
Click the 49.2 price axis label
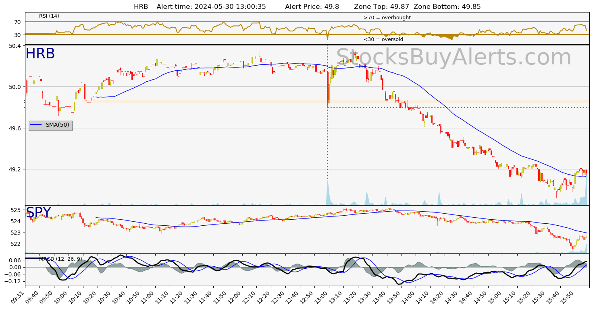15,169
